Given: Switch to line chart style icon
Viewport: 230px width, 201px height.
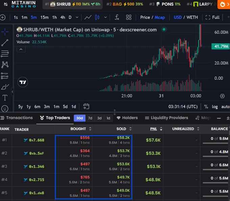Looking at the screenshot, I should [x=88, y=18].
